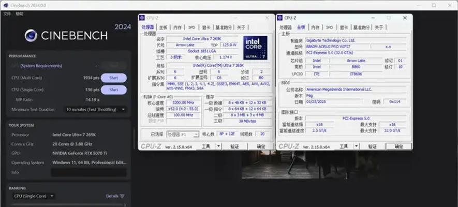Click into the Info text field
This screenshot has height=207, width=458.
click(89, 172)
